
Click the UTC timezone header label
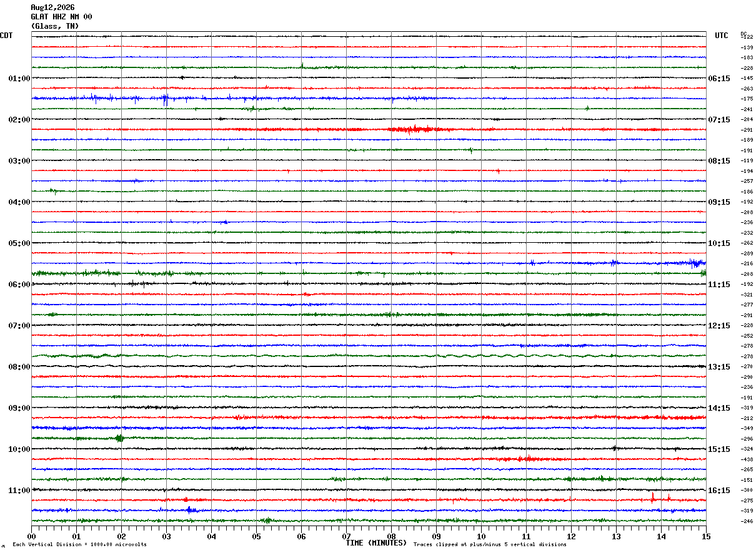point(722,36)
